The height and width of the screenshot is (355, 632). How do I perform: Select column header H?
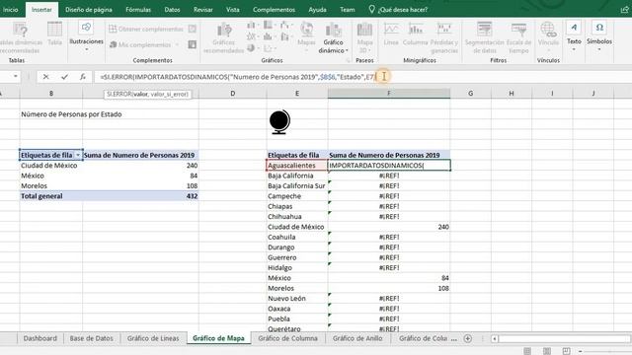512,94
